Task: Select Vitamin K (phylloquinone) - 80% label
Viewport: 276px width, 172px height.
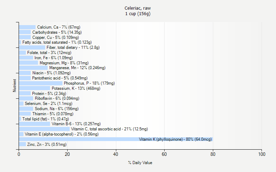Action: (175, 139)
